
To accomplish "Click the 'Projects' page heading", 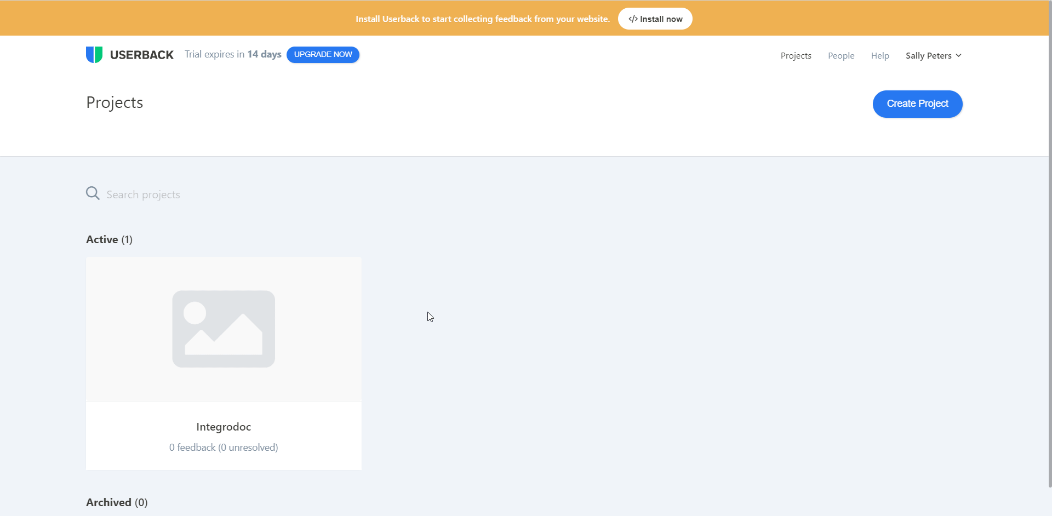I will (115, 103).
